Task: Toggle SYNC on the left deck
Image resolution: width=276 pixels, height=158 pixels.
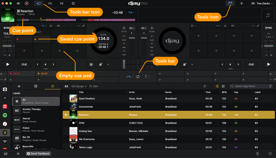Action: pos(7,28)
